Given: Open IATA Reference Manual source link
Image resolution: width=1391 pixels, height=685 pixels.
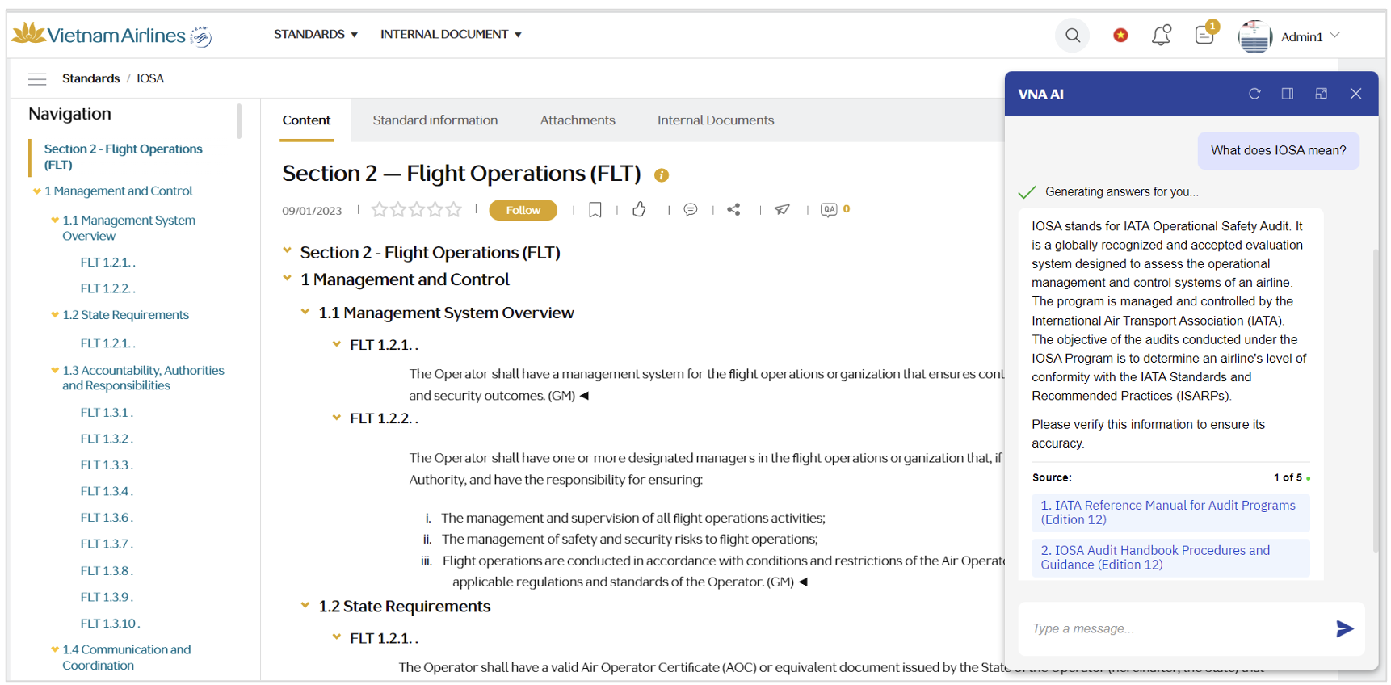Looking at the screenshot, I should point(1169,512).
